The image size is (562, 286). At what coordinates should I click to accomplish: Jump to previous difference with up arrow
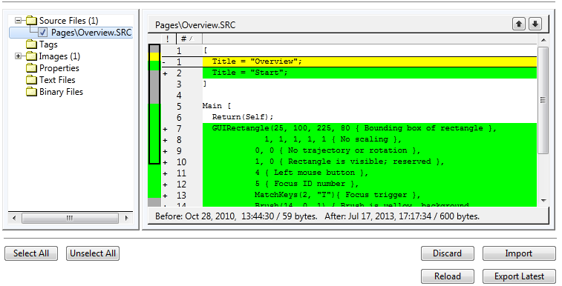point(519,24)
